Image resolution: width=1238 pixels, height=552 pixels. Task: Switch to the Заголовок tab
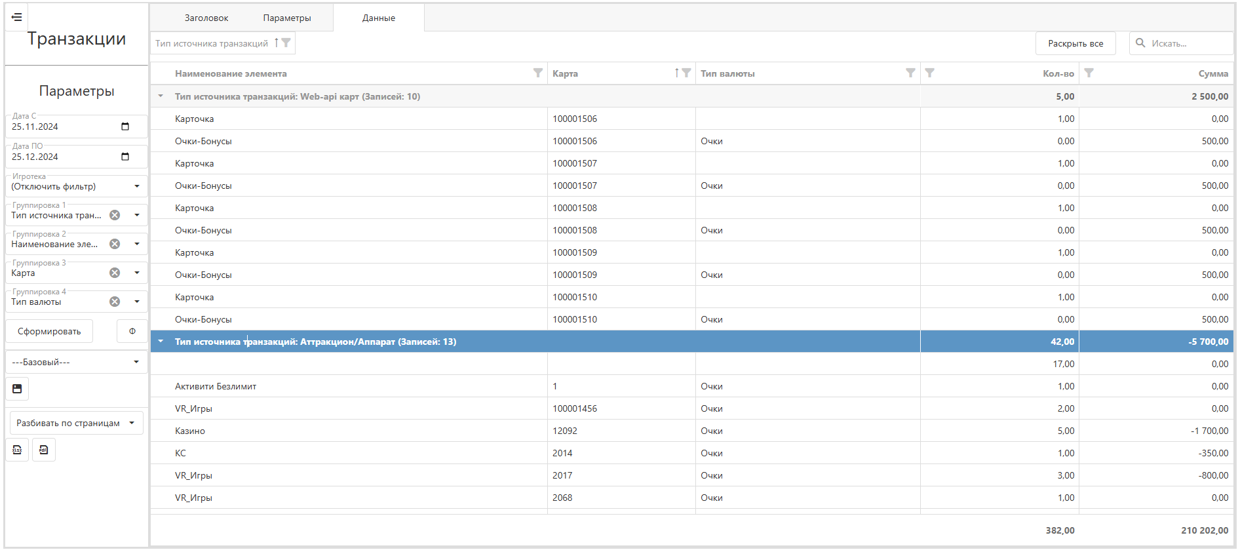[206, 18]
